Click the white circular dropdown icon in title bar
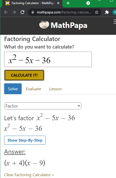 (88, 3)
